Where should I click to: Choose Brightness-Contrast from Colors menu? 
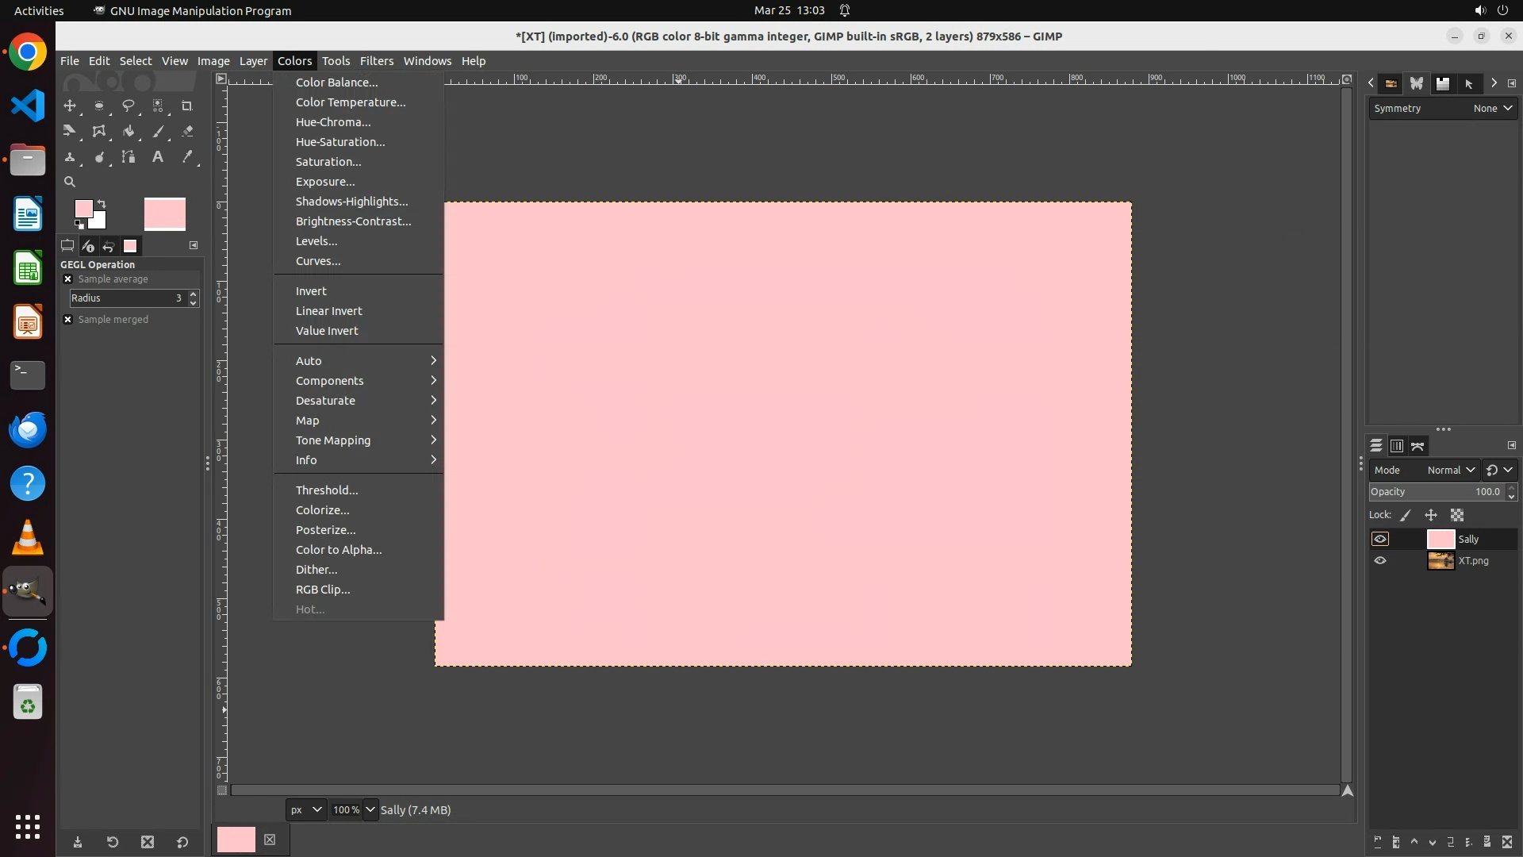[353, 221]
